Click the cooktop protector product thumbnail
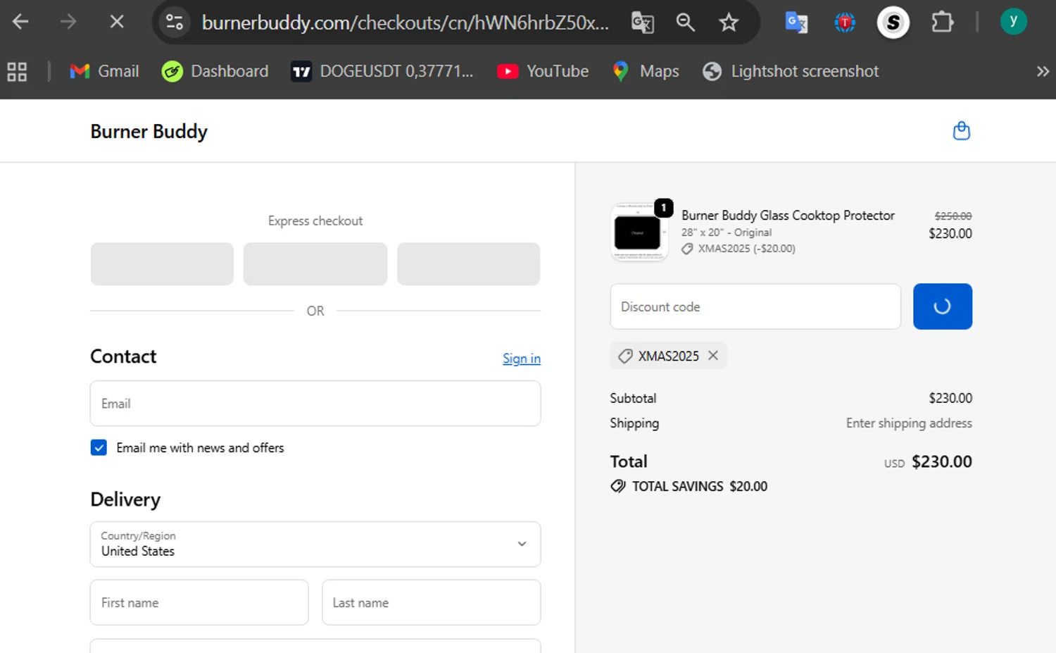 (639, 232)
